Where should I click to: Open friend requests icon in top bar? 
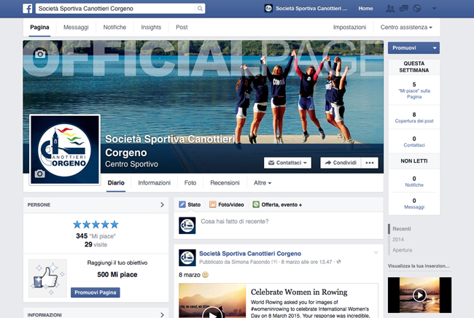tap(390, 9)
